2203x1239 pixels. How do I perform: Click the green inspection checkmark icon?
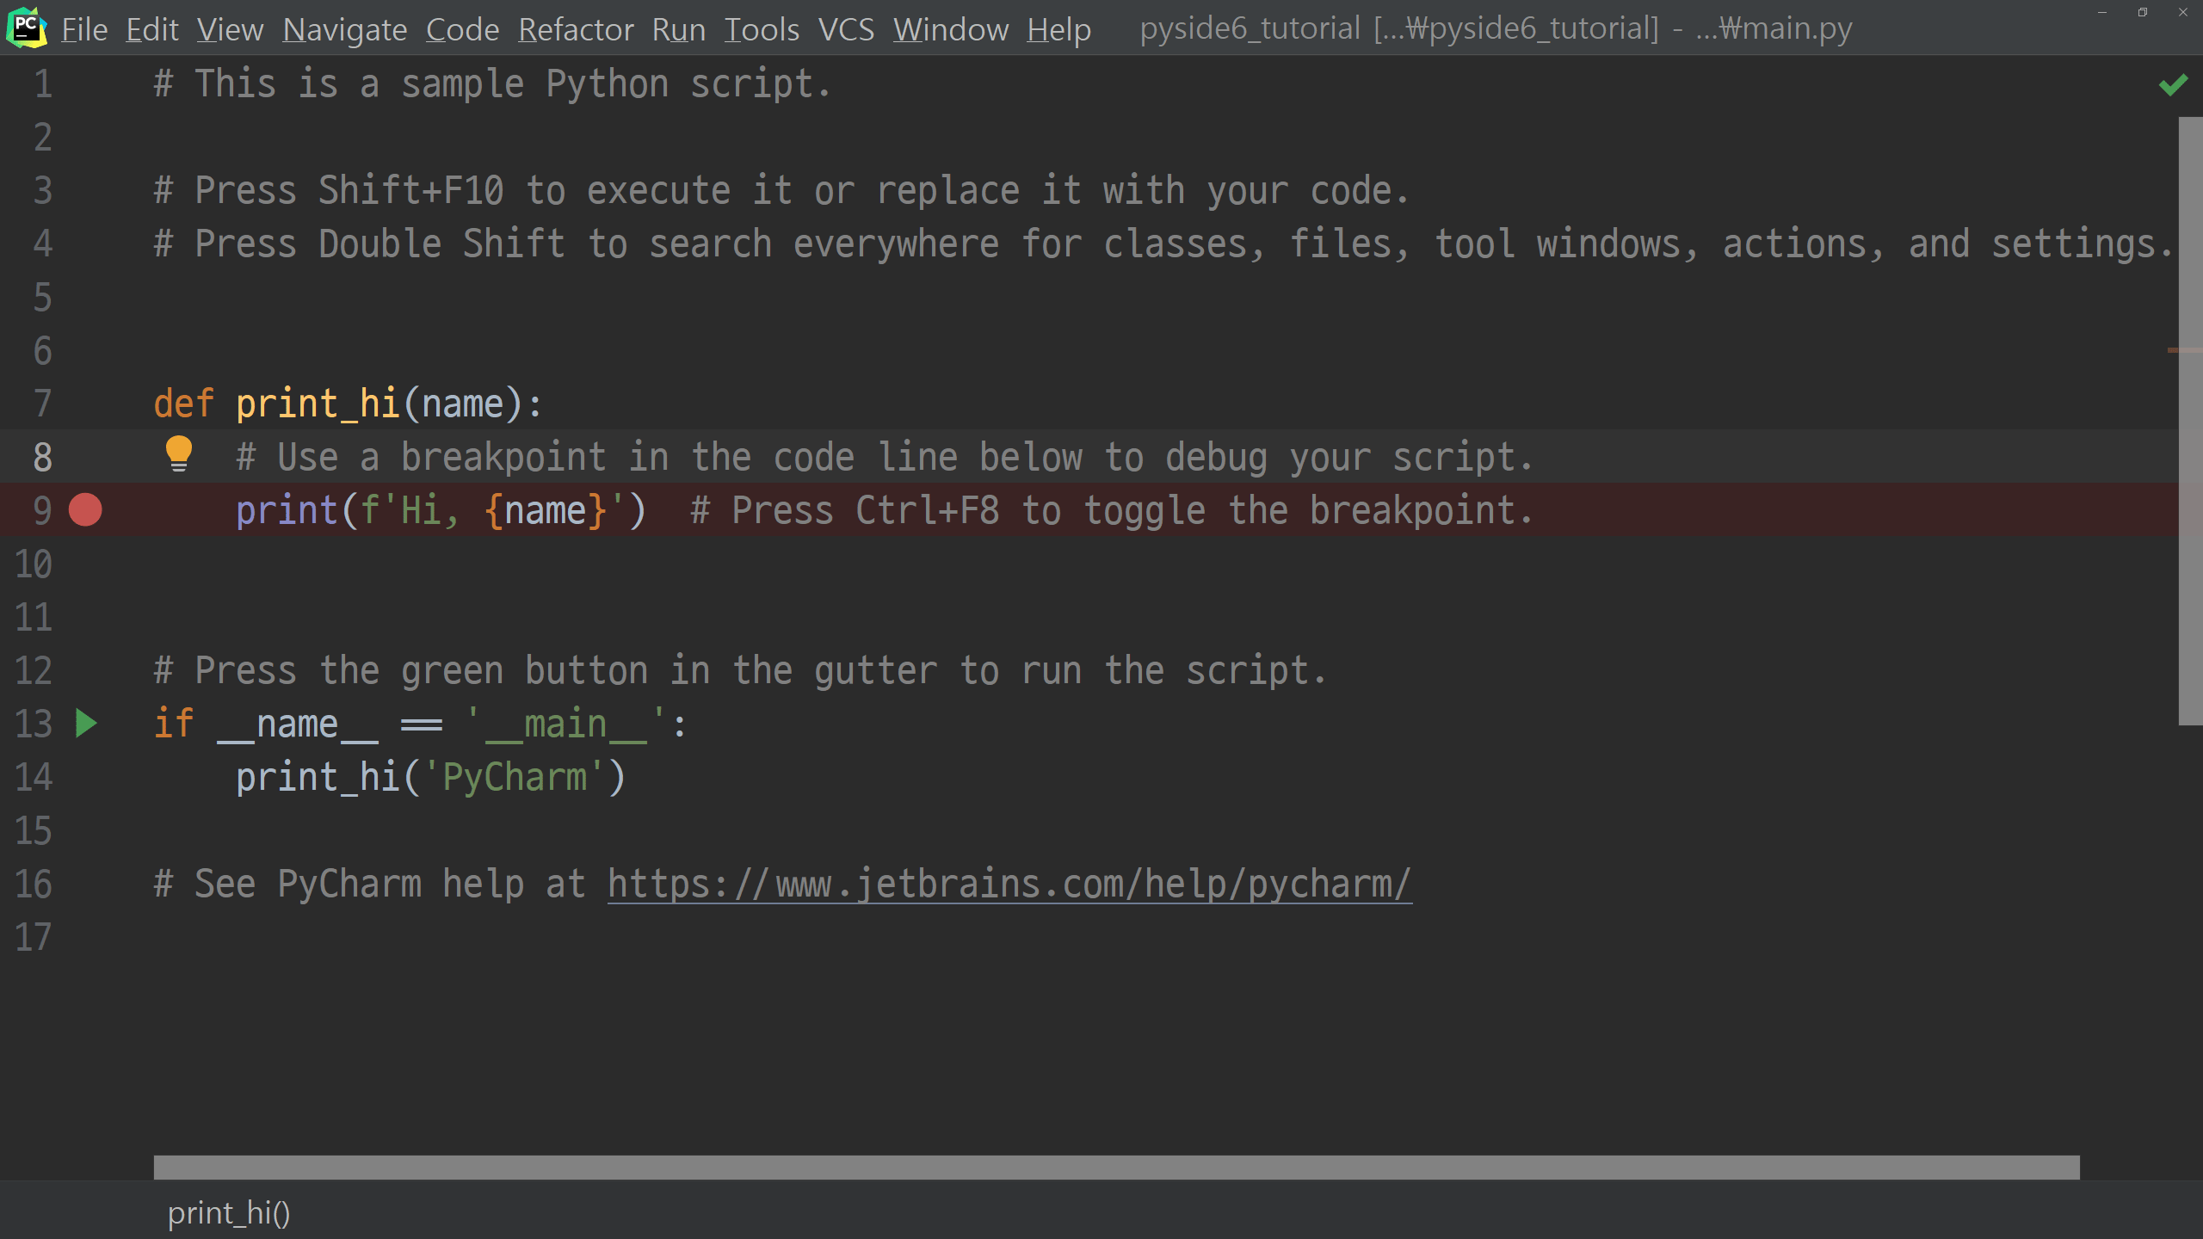tap(2173, 84)
